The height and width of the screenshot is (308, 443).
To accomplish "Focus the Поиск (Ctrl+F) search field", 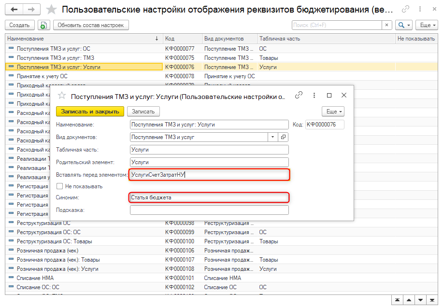I will (337, 25).
